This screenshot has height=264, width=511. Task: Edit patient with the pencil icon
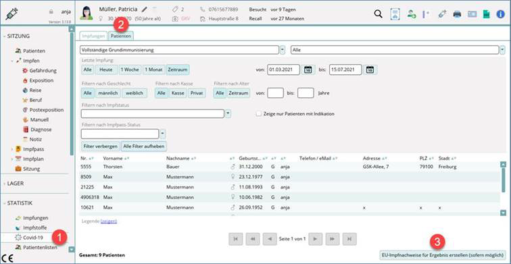[x=145, y=9]
